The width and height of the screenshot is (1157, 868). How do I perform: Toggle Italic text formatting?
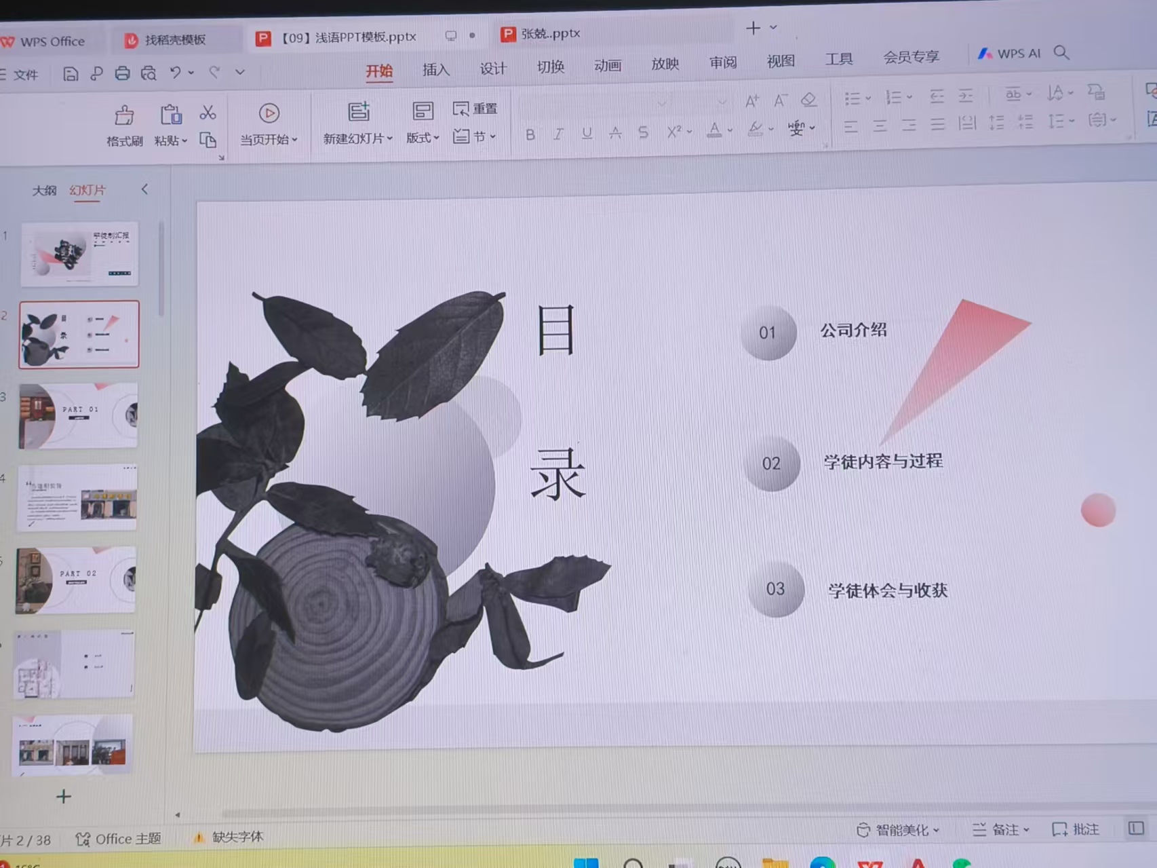click(558, 134)
